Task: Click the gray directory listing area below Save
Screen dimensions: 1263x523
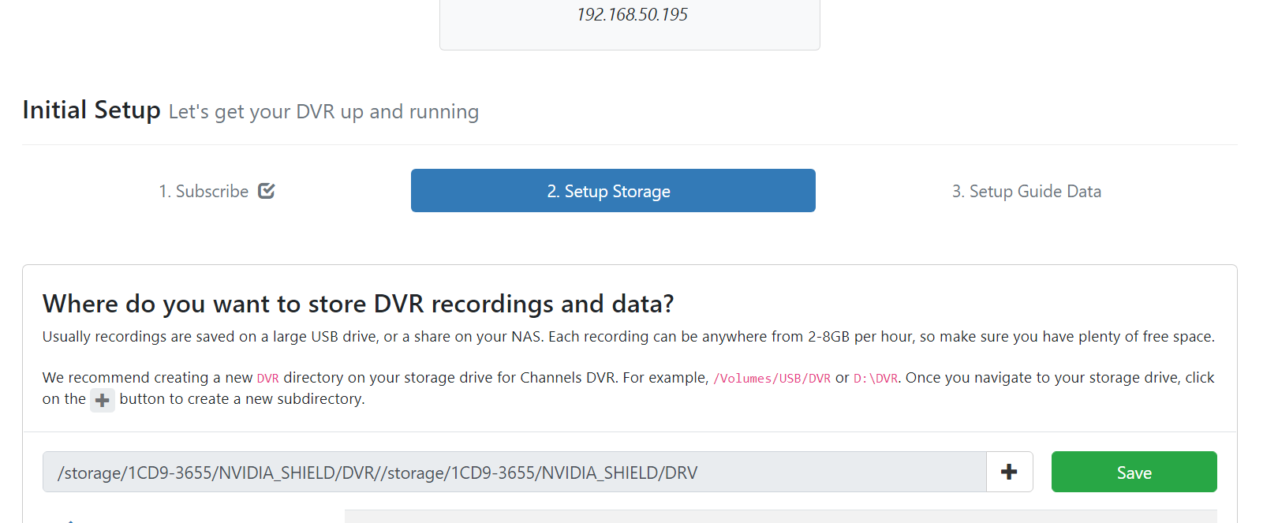Action: click(780, 516)
